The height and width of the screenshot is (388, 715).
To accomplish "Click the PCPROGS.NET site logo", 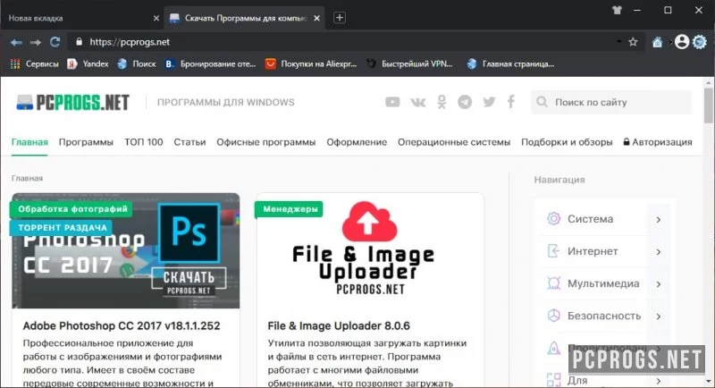I will (72, 103).
